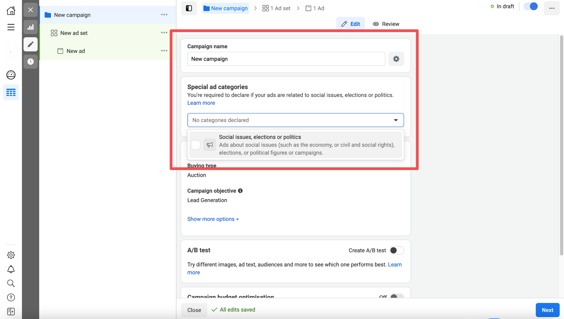
Task: Click the Campaign name input field
Action: (286, 59)
